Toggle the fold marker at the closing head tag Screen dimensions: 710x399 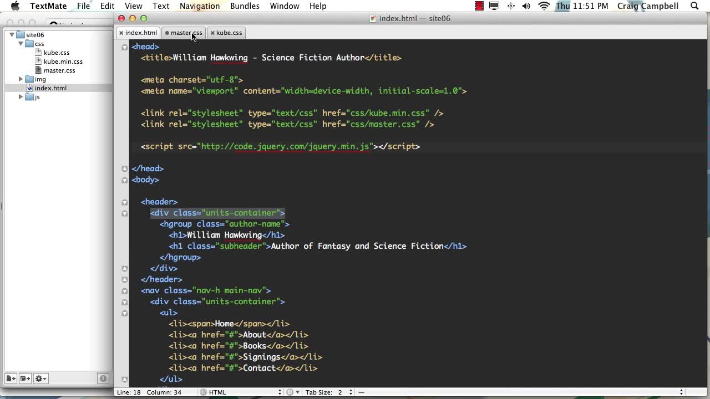[125, 169]
